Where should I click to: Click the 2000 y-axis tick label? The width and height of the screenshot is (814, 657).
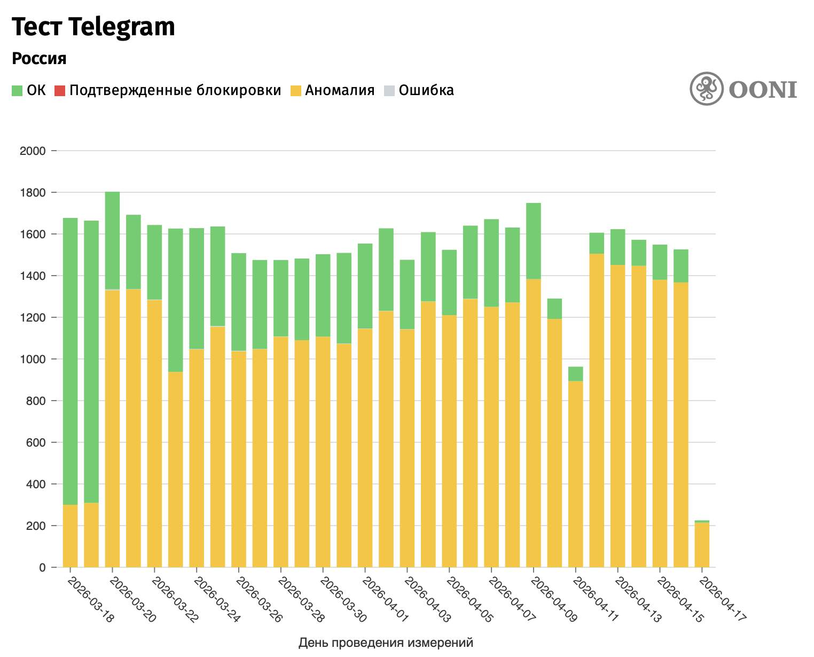(33, 151)
